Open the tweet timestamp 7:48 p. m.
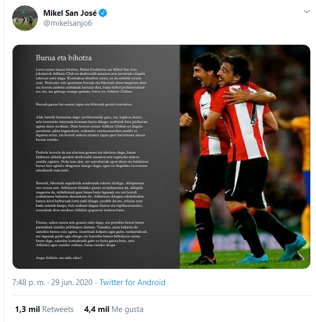316x322 pixels. (x=28, y=282)
